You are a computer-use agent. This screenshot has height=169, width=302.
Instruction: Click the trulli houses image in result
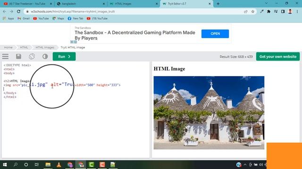pos(209,113)
